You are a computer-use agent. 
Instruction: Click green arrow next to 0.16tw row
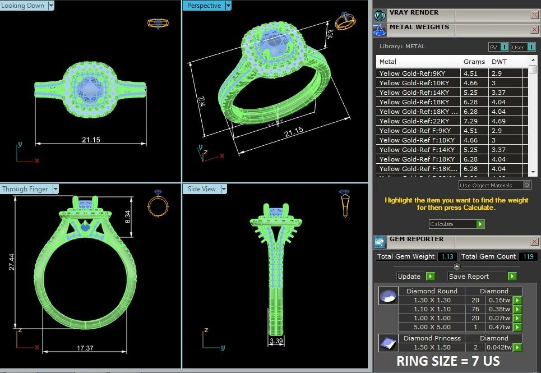pos(517,300)
